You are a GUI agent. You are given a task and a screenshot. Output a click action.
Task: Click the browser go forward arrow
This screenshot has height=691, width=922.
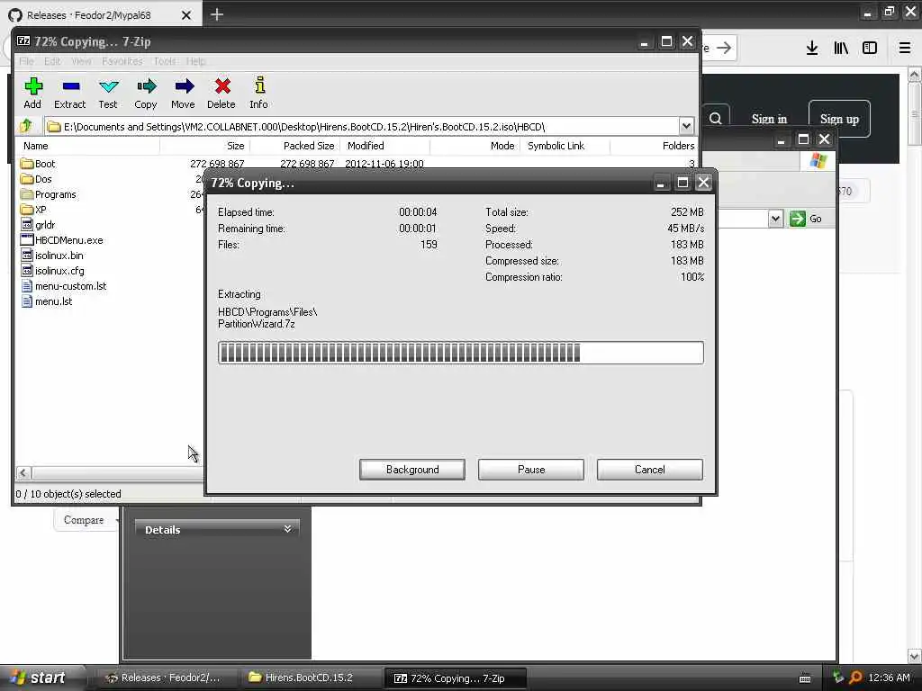(x=725, y=49)
